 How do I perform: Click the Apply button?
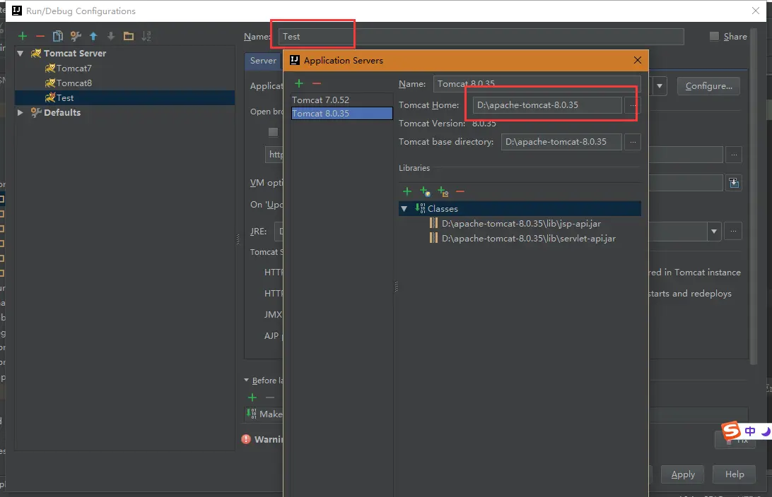pos(682,474)
